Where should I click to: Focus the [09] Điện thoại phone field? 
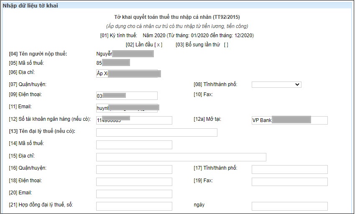127,96
